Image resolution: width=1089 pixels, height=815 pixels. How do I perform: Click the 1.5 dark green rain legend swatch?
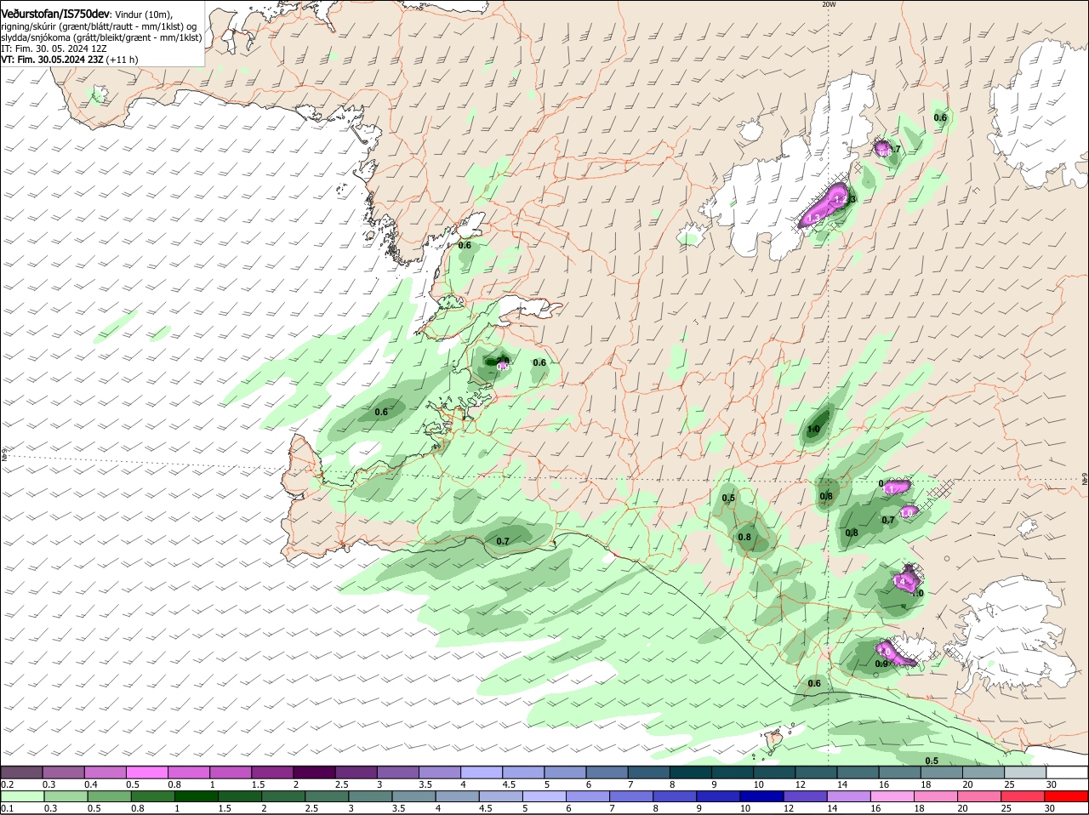click(x=241, y=796)
